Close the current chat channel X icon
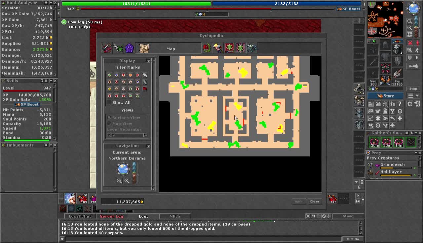The height and width of the screenshot is (243, 423). click(x=308, y=216)
